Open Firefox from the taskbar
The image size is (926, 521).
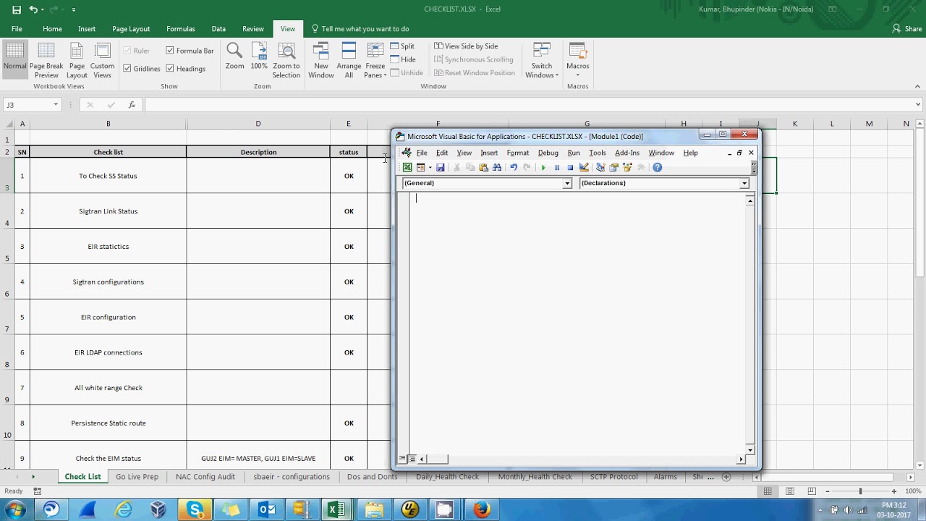point(481,509)
